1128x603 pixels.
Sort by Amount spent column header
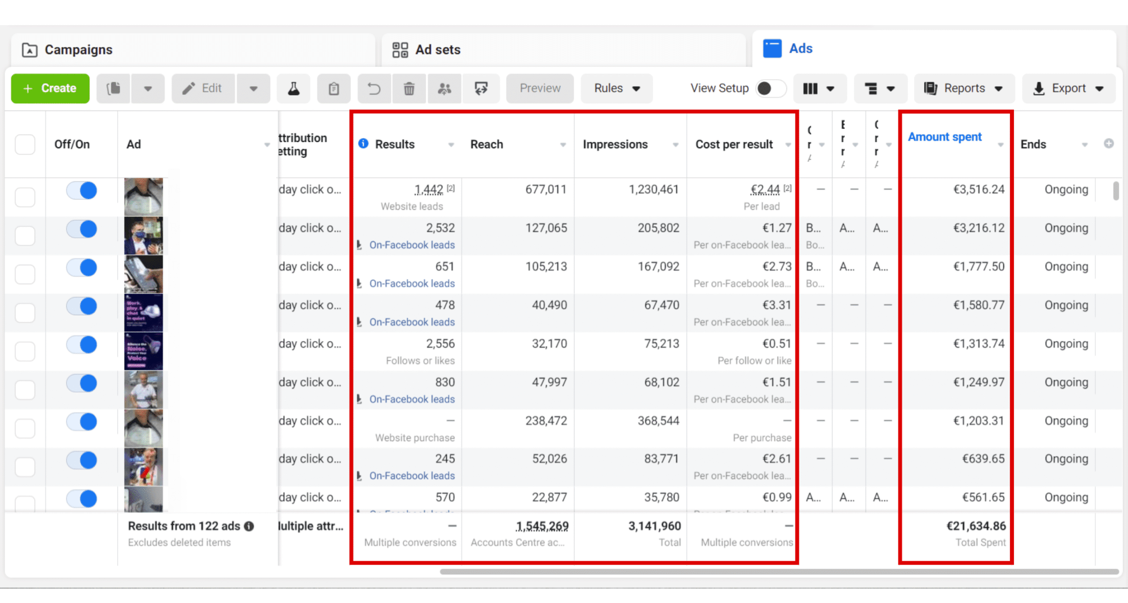click(945, 137)
